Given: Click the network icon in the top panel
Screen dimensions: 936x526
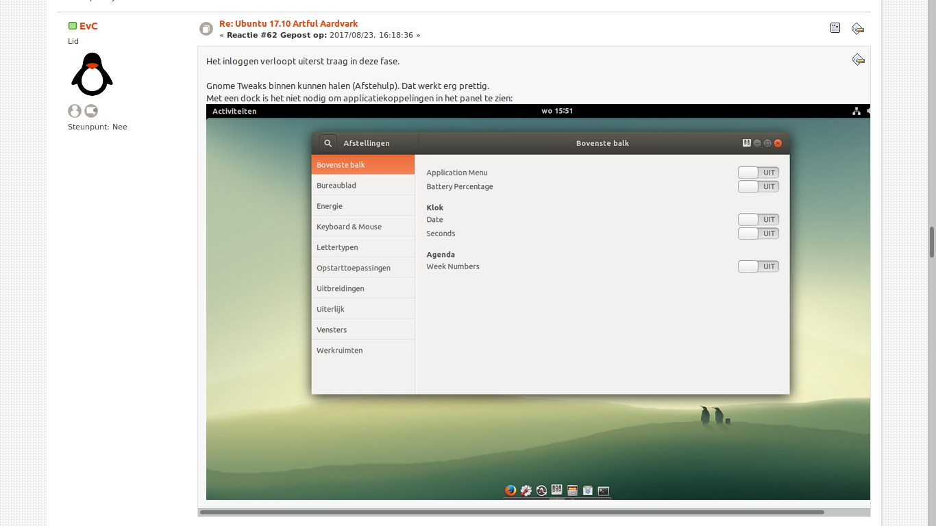Looking at the screenshot, I should (856, 111).
